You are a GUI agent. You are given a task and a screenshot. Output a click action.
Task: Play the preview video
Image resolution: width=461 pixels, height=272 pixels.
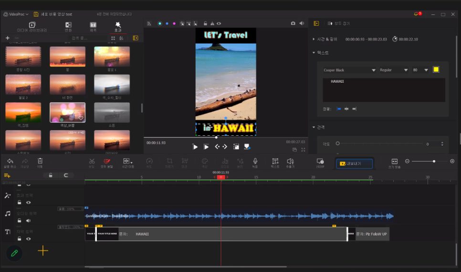pos(195,147)
